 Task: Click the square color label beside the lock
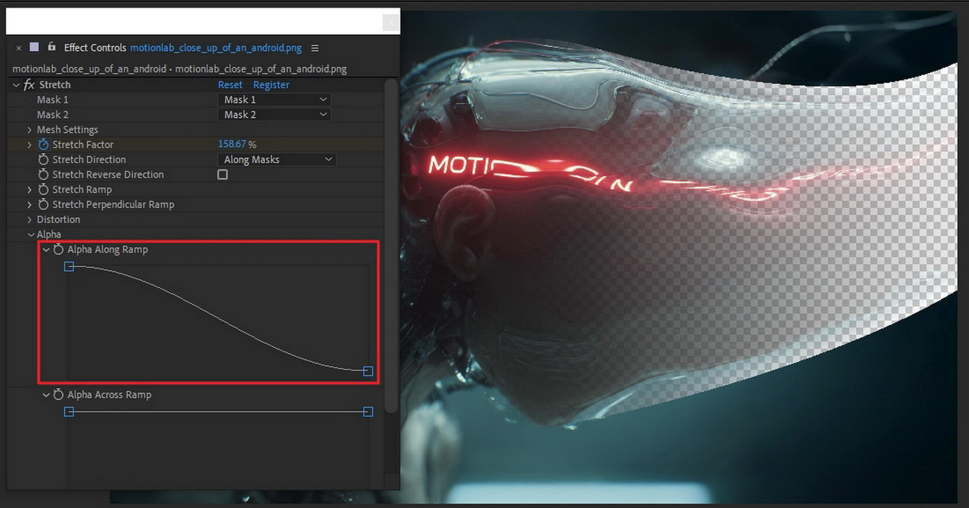pos(35,47)
